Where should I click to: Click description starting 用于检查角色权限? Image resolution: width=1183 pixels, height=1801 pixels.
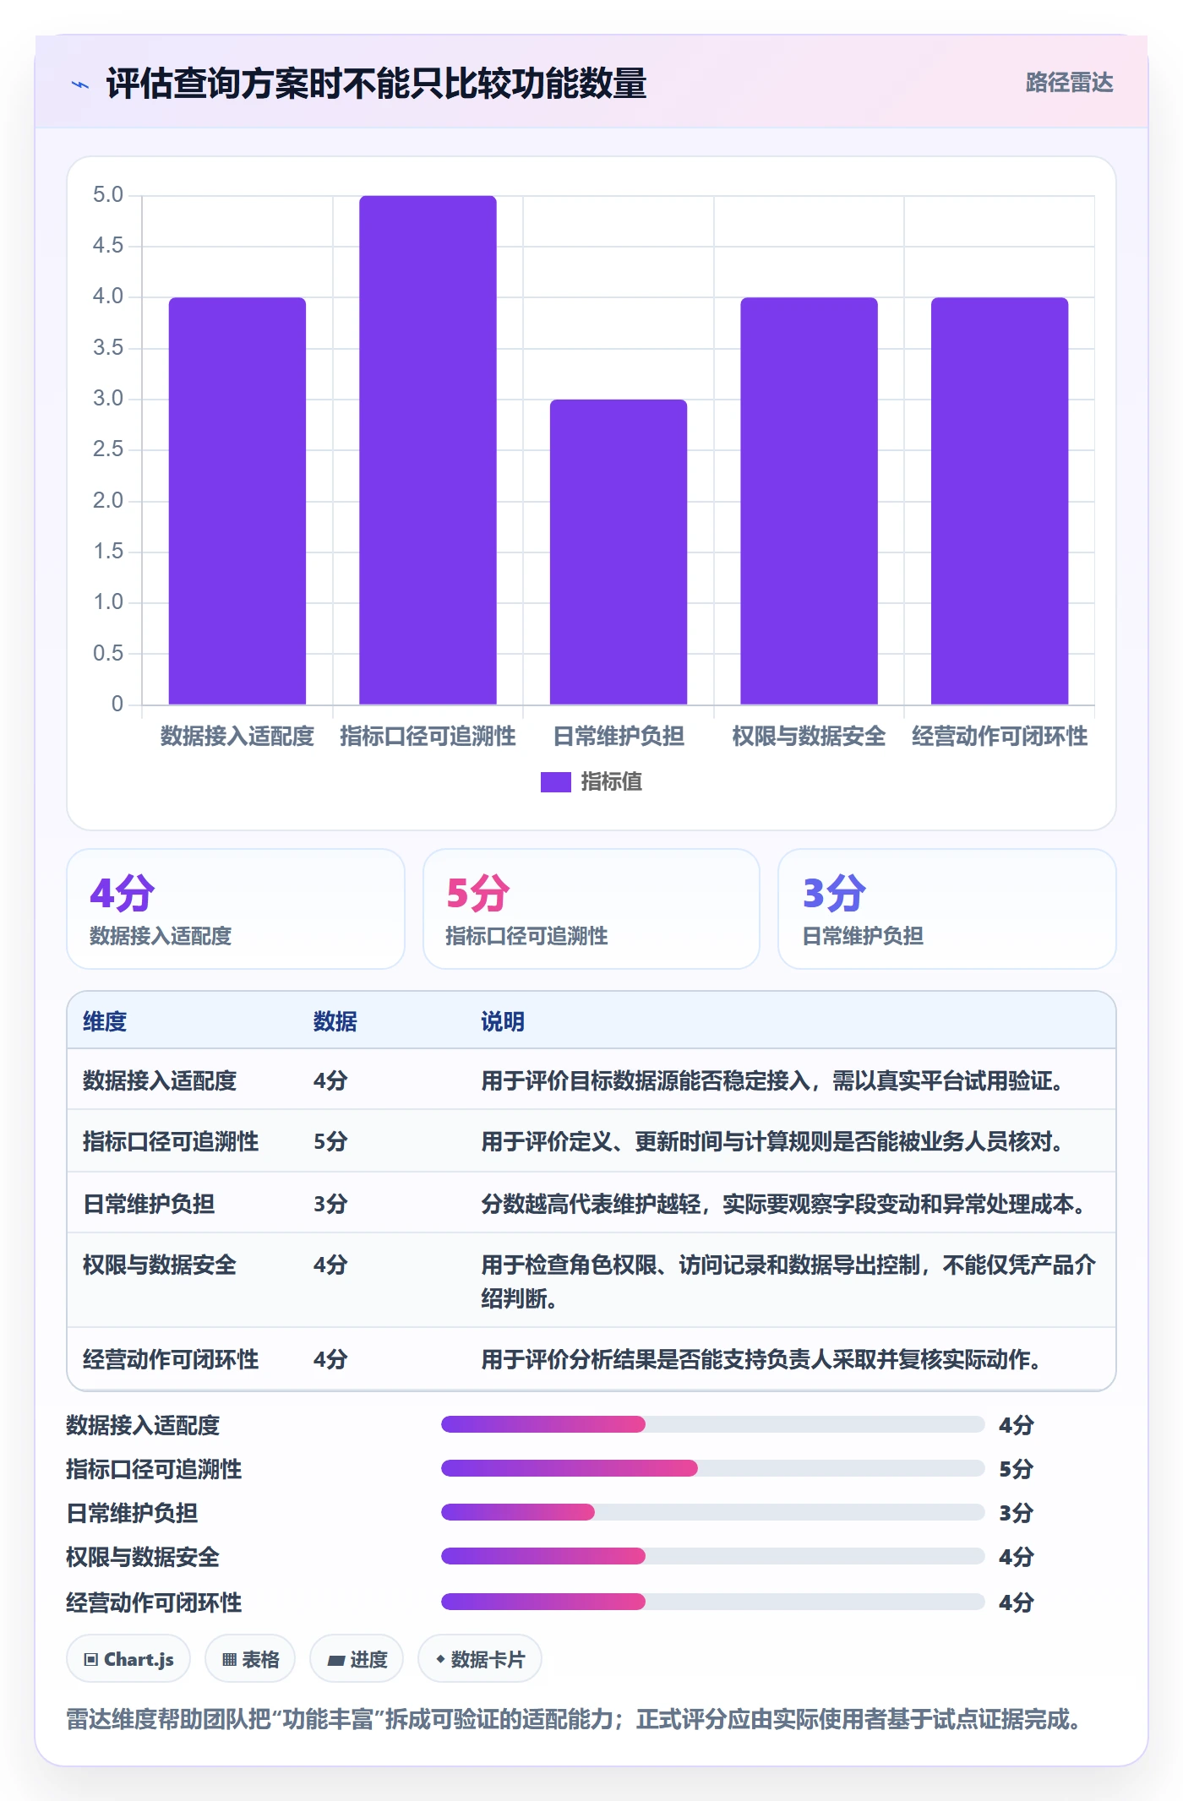788,1281
